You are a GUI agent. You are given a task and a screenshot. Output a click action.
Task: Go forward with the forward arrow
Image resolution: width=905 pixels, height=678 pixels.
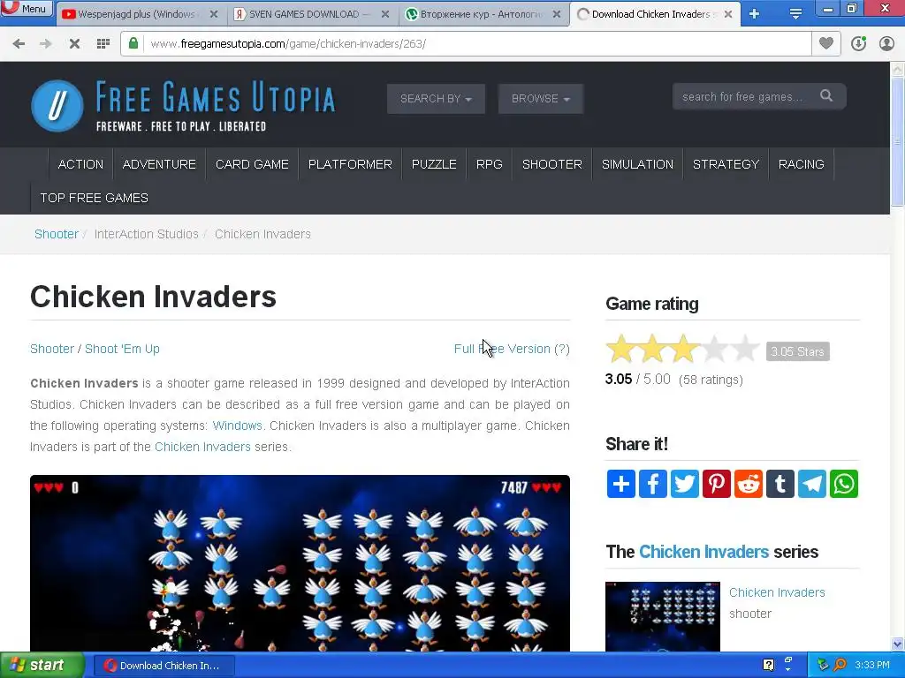(x=46, y=44)
